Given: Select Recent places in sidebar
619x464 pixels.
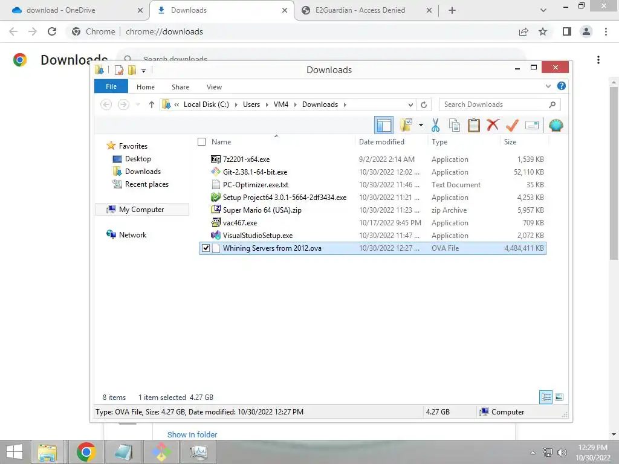Looking at the screenshot, I should 146,184.
